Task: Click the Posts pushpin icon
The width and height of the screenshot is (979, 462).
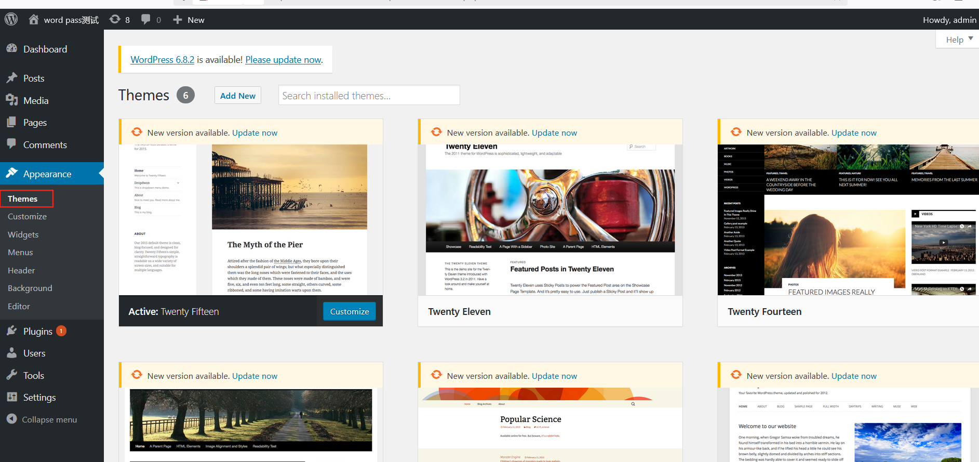Action: click(x=11, y=78)
